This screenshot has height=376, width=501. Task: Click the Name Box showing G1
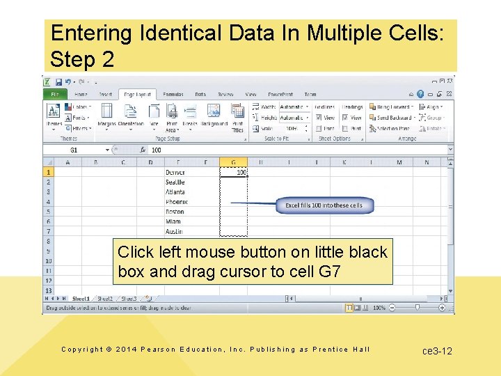[x=74, y=150]
